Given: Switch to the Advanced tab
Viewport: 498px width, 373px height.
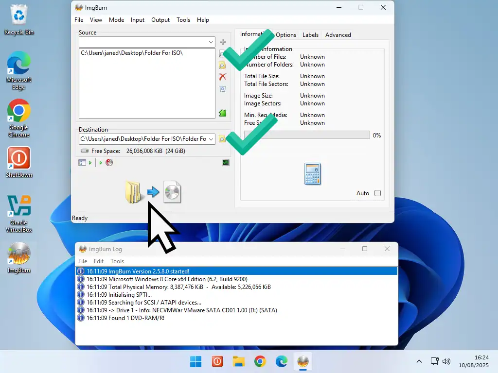Looking at the screenshot, I should pyautogui.click(x=338, y=35).
